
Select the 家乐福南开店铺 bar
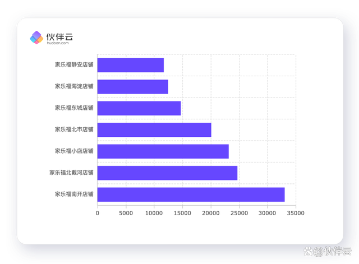tap(191, 194)
